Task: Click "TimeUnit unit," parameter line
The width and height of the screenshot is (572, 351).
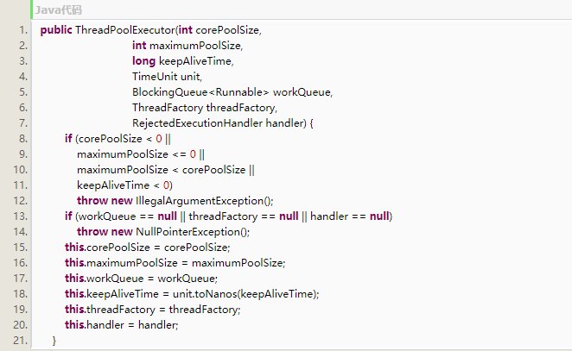Action: pos(167,77)
